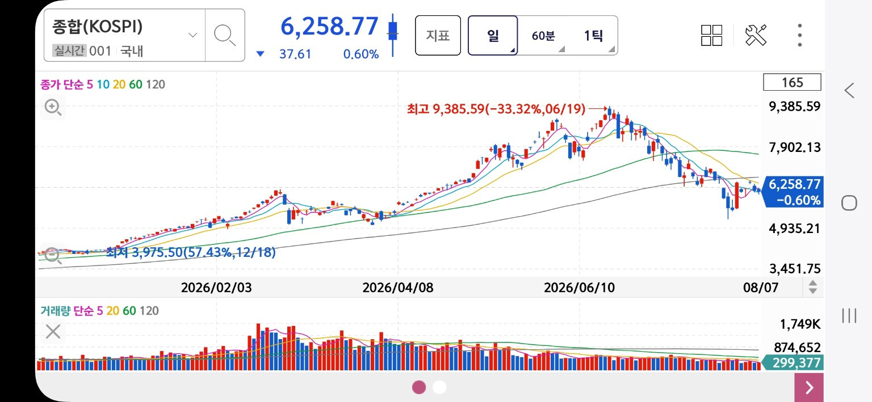This screenshot has width=872, height=402.
Task: Select the 일 daily chart tab
Action: tap(493, 35)
